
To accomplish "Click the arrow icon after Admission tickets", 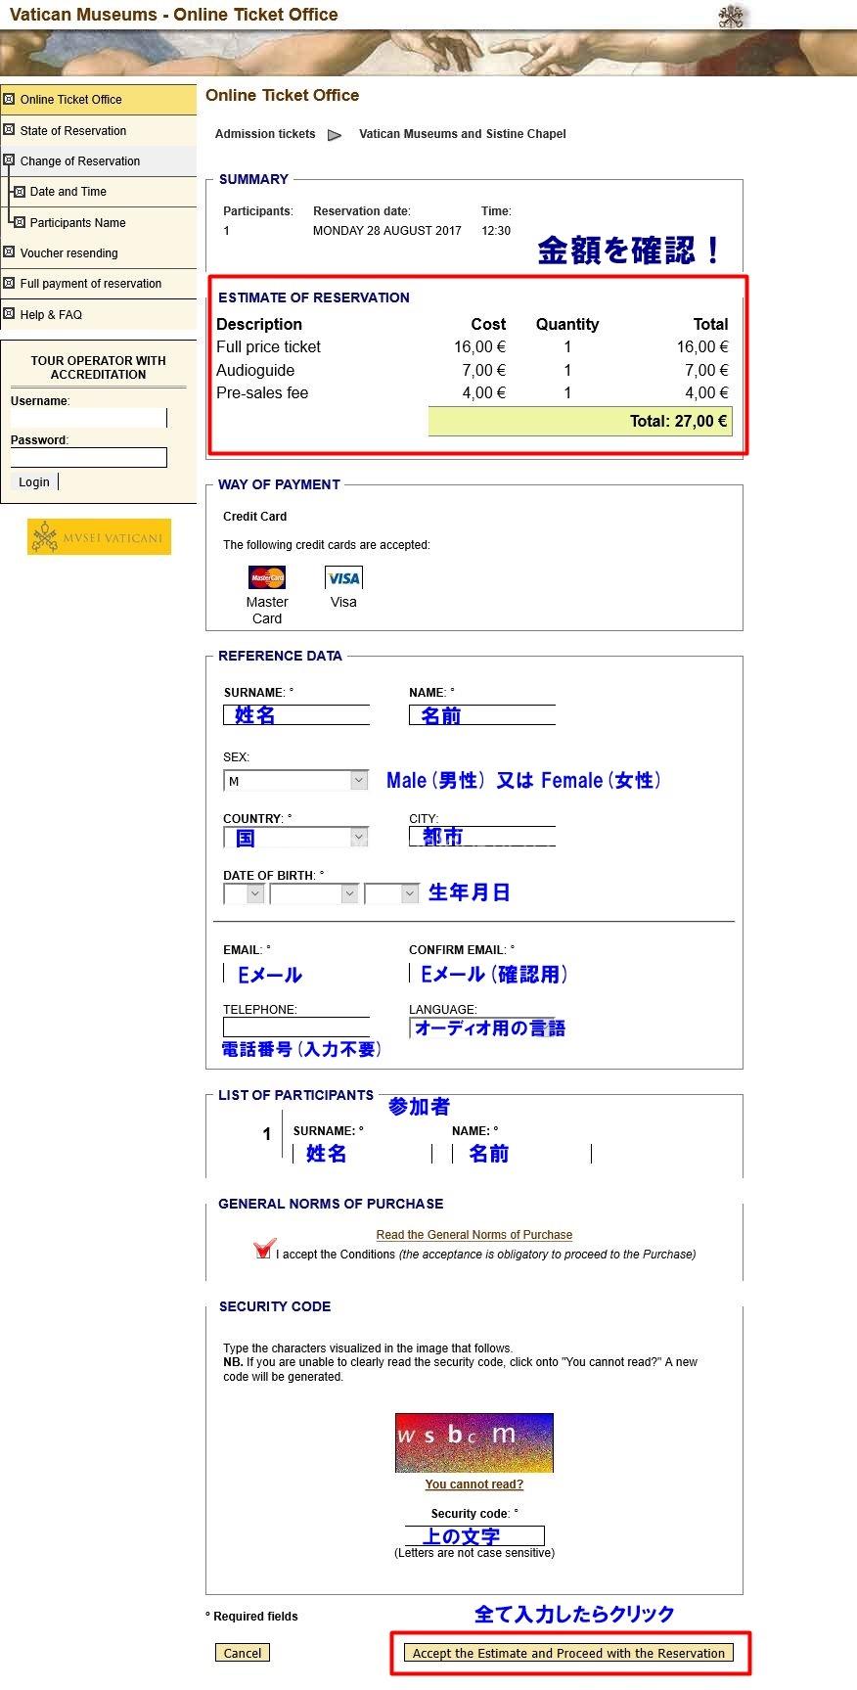I will pyautogui.click(x=335, y=135).
